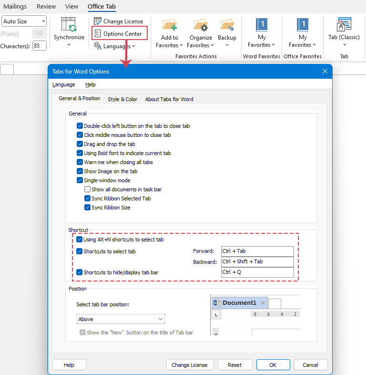Screen dimensions: 366x375
Task: Click the Synchronize ribbon icon
Action: click(x=69, y=25)
